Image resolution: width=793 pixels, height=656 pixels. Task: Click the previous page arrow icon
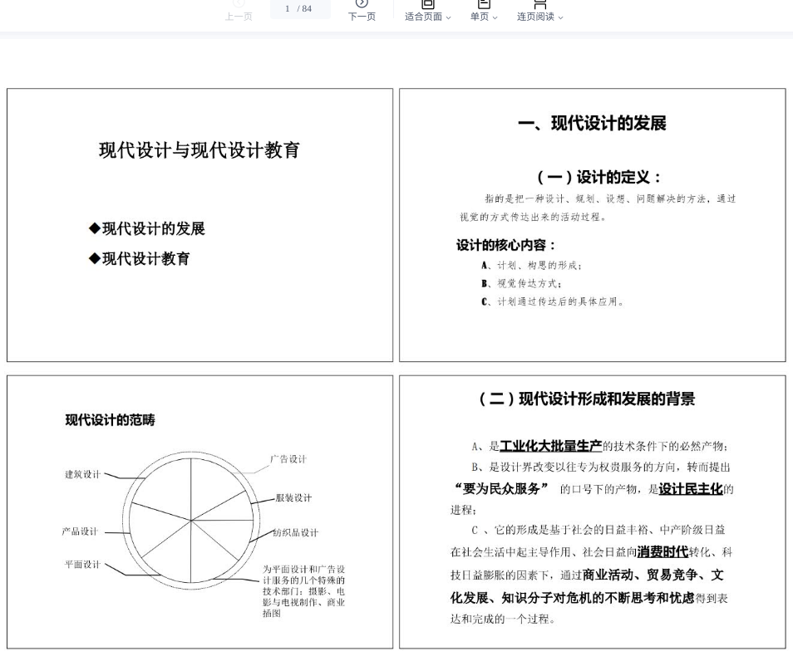point(239,4)
